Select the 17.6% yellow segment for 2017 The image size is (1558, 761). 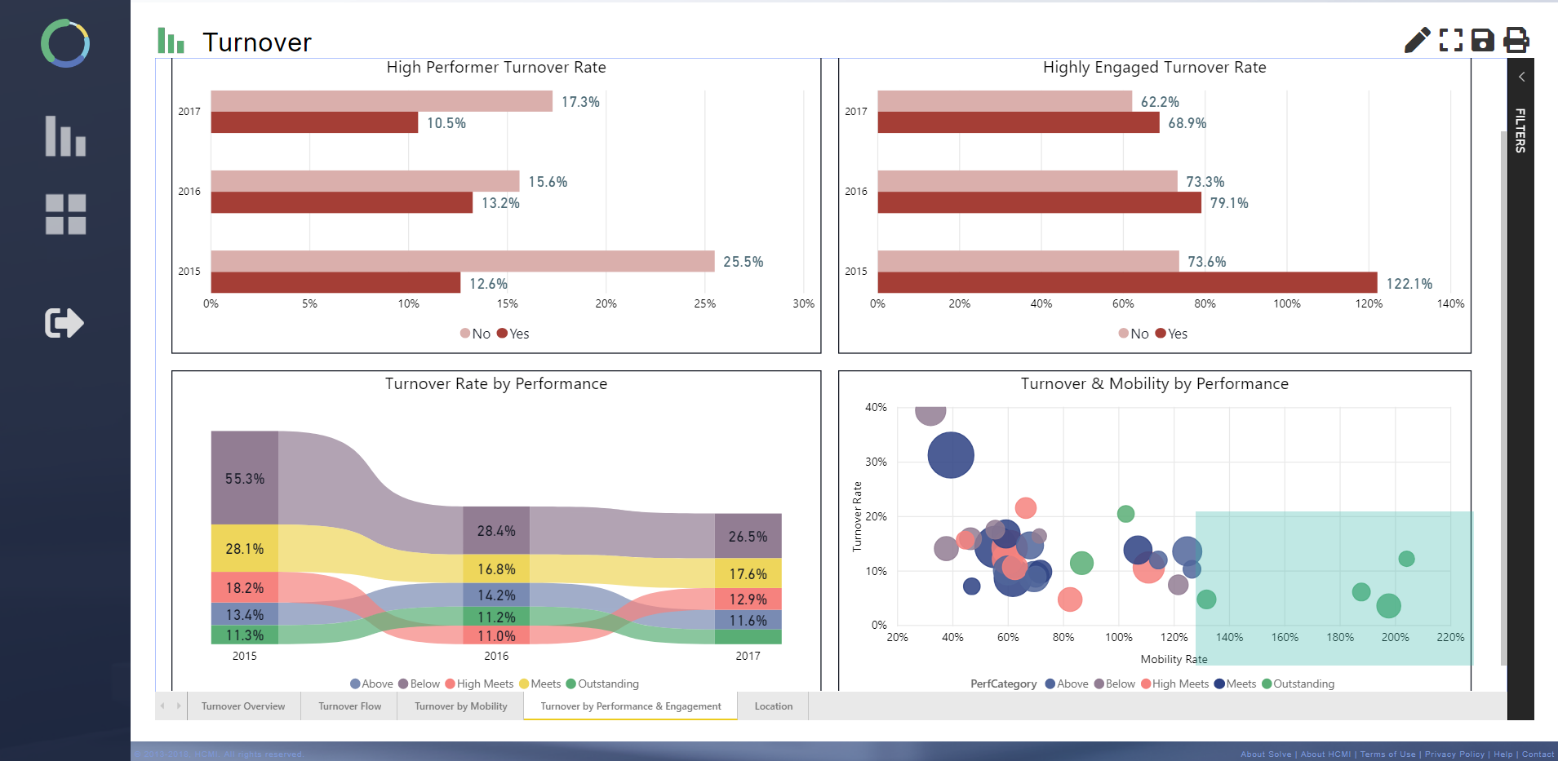click(x=748, y=573)
